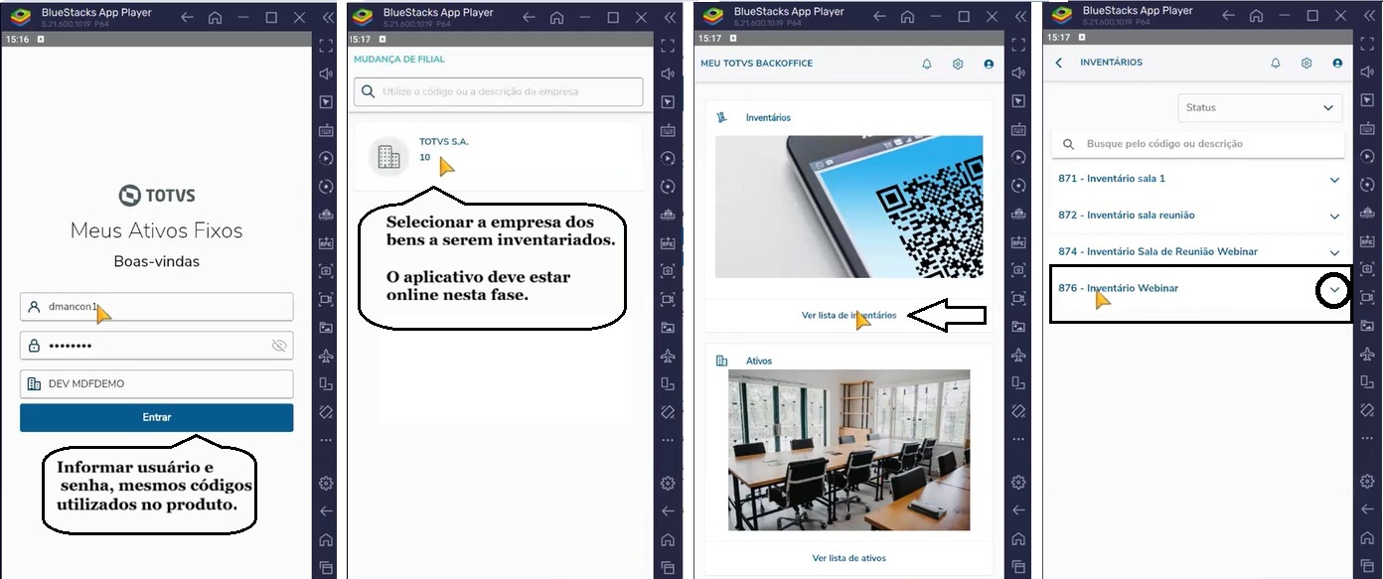Open keyboard controls icon in login window sidebar
The height and width of the screenshot is (579, 1383).
(326, 130)
